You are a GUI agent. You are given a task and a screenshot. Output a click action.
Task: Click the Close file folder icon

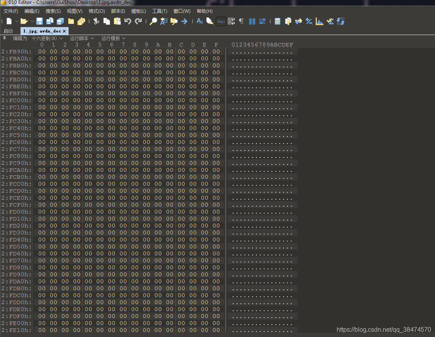point(71,21)
